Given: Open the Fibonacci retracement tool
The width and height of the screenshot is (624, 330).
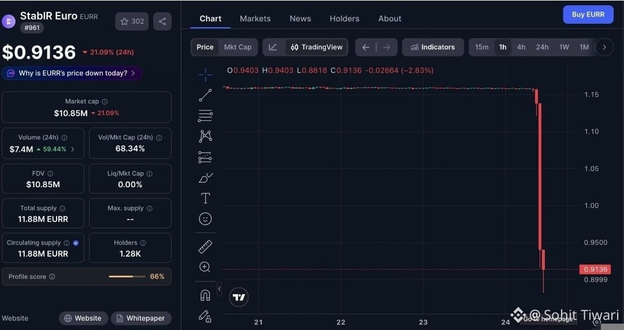Looking at the screenshot, I should click(x=205, y=116).
